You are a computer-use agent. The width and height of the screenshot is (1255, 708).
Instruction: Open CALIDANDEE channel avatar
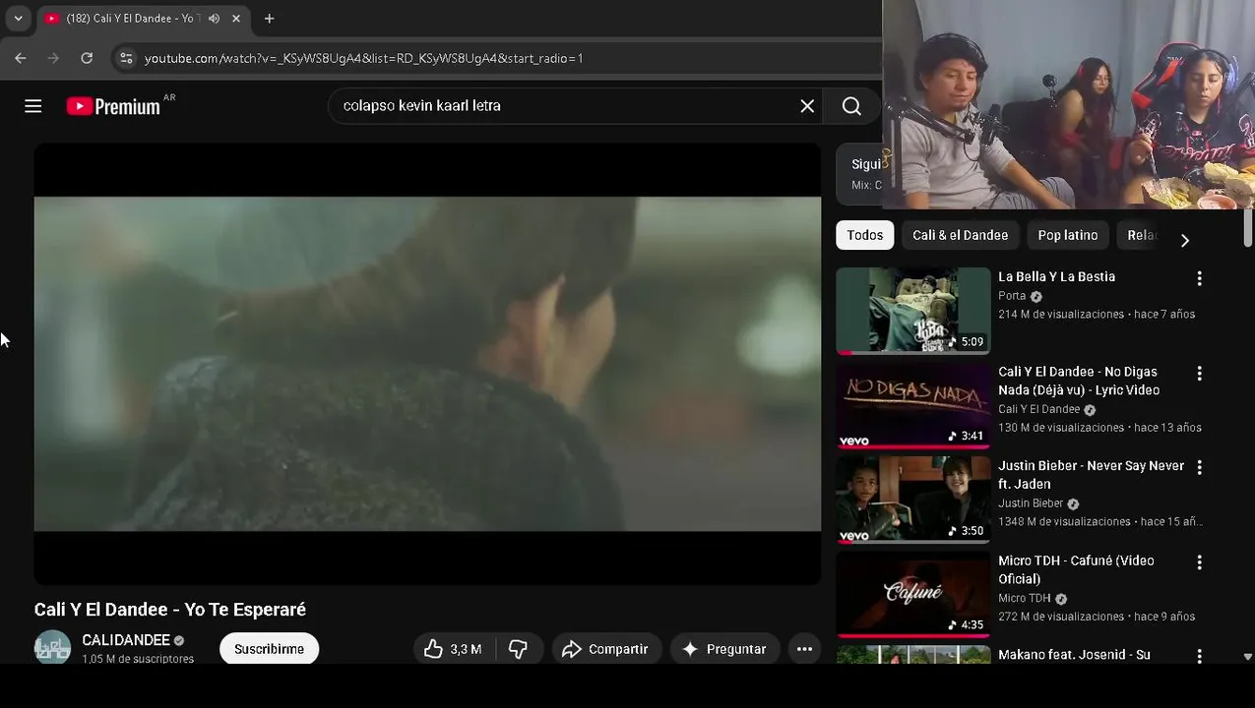coord(52,648)
